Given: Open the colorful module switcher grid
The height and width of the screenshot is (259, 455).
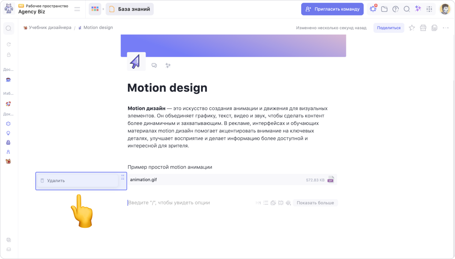Looking at the screenshot, I should [95, 9].
